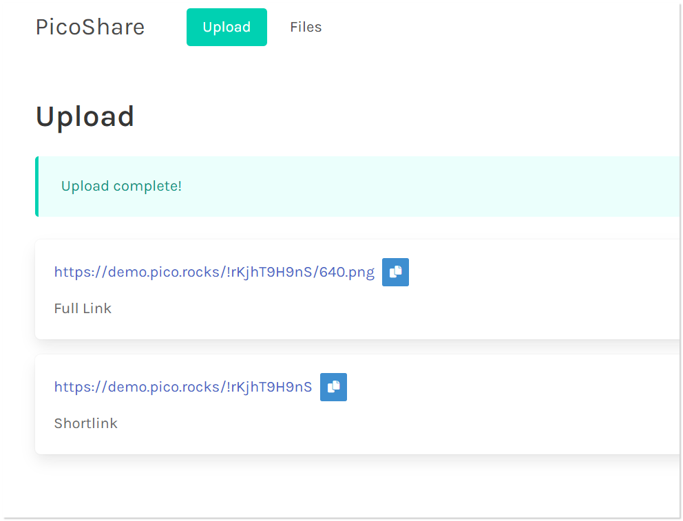Click empty space right of full link copy icon
This screenshot has height=521, width=683.
[537, 273]
